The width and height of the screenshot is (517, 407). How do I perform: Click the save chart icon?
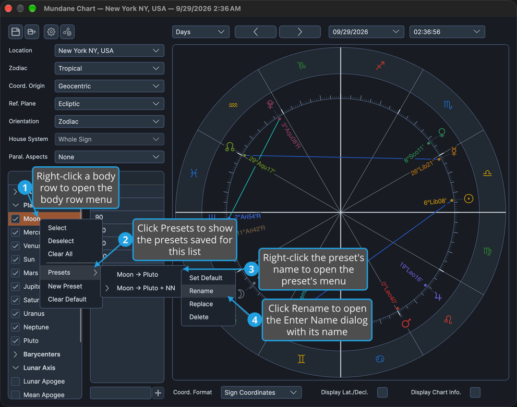[x=16, y=32]
